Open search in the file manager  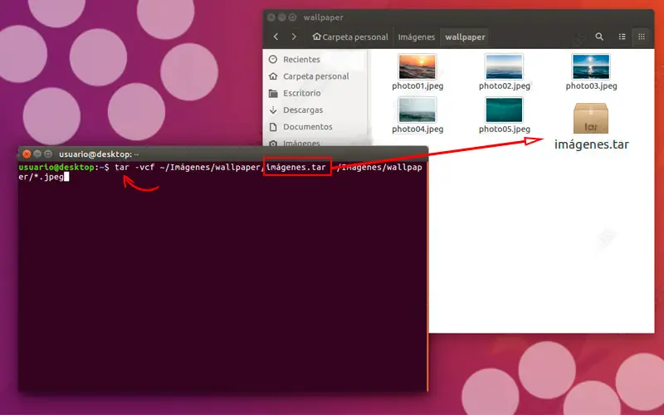coord(599,37)
